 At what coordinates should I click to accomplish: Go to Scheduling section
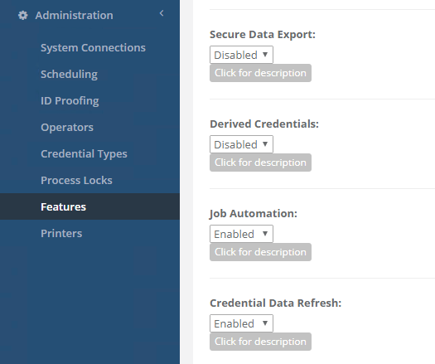click(69, 74)
